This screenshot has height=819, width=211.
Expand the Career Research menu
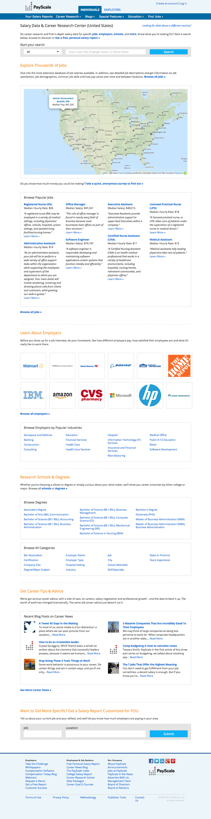pos(68,16)
